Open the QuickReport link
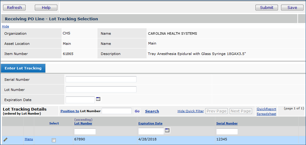This screenshot has height=145, width=306. pyautogui.click(x=266, y=109)
